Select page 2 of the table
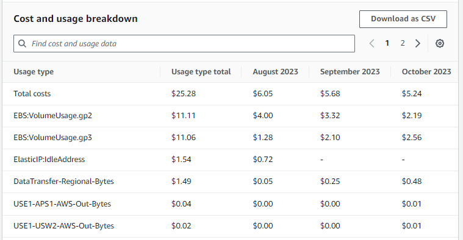Viewport: 463px width, 240px height. pos(403,43)
